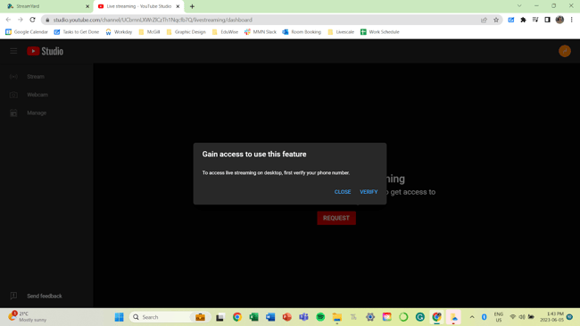Open Microsoft Teams from the taskbar
The image size is (580, 326).
pos(303,317)
